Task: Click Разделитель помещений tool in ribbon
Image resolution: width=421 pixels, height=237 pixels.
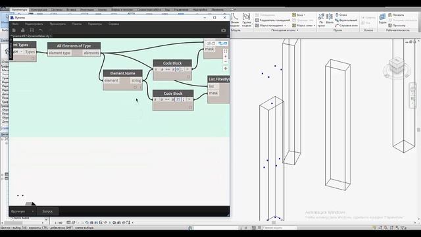Action: (272, 20)
